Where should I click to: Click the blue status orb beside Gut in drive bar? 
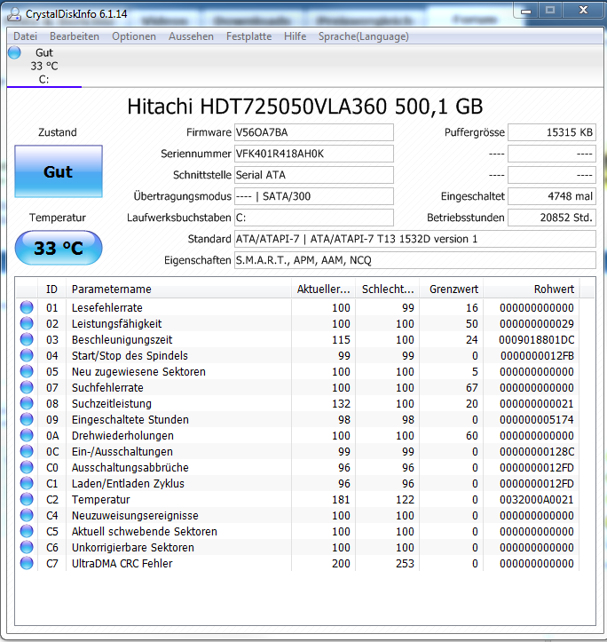click(x=14, y=52)
